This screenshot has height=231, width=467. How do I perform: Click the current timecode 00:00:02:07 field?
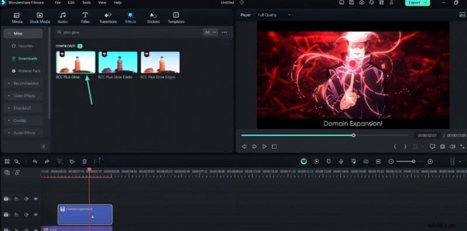427,135
